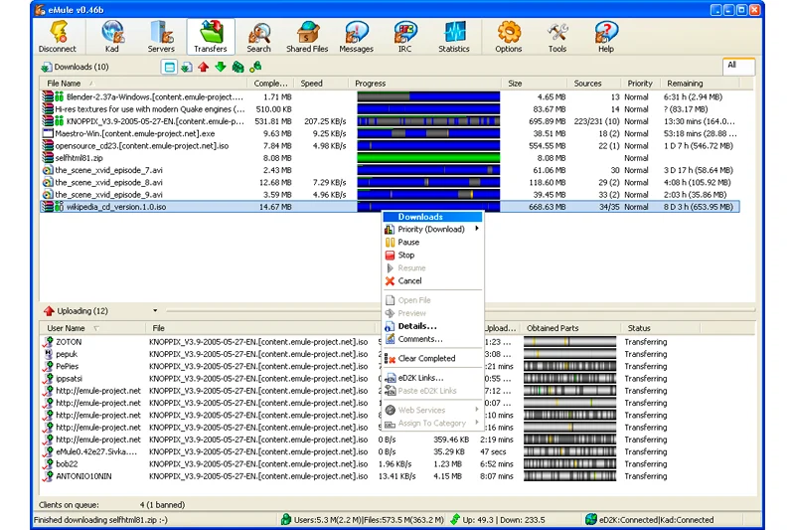The width and height of the screenshot is (792, 530).
Task: Click the KNOPPIX download progress bar
Action: click(x=427, y=120)
